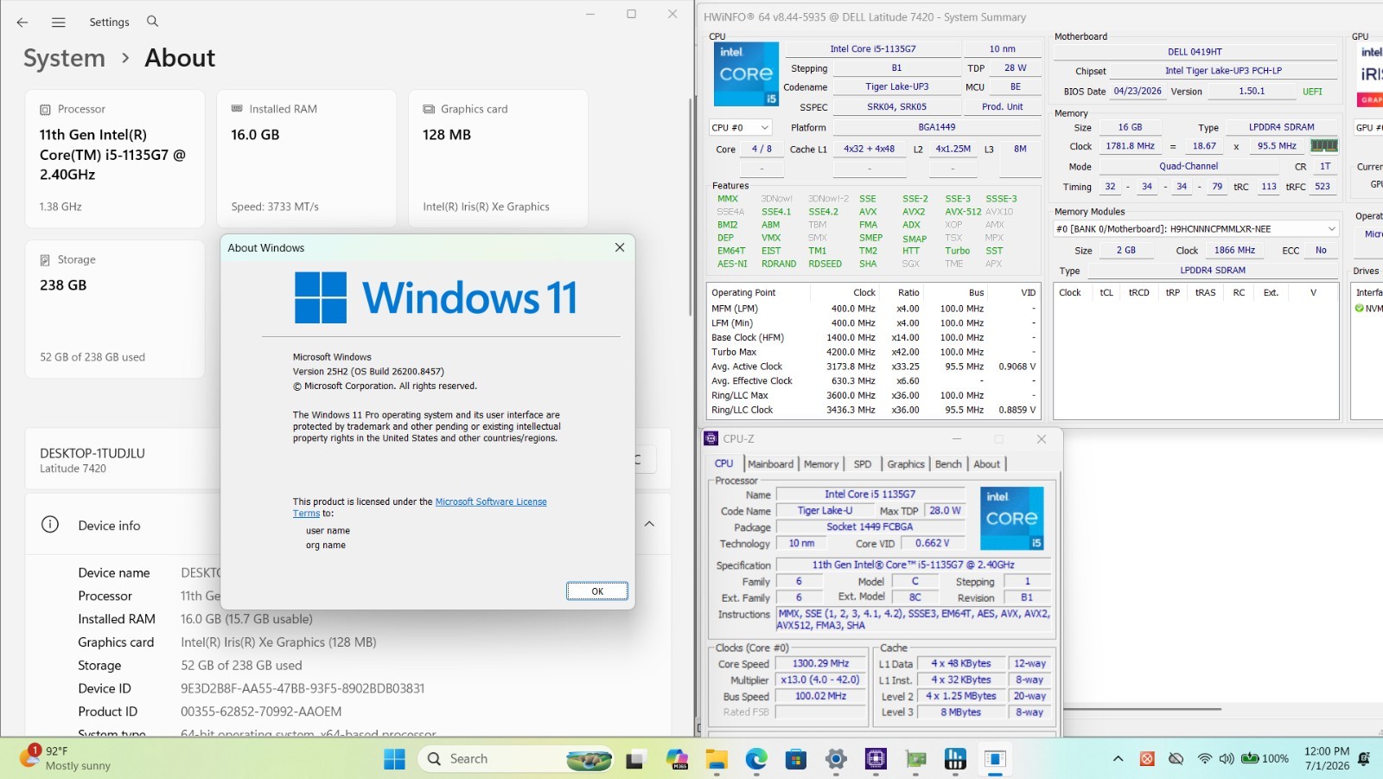Click the Windows Start button
This screenshot has height=779, width=1383.
pos(394,759)
